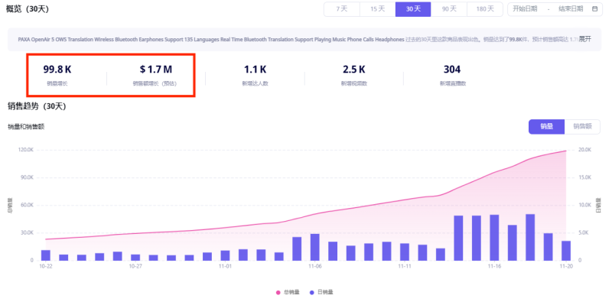Select the 7天 time range
Image resolution: width=612 pixels, height=302 pixels.
[x=341, y=9]
